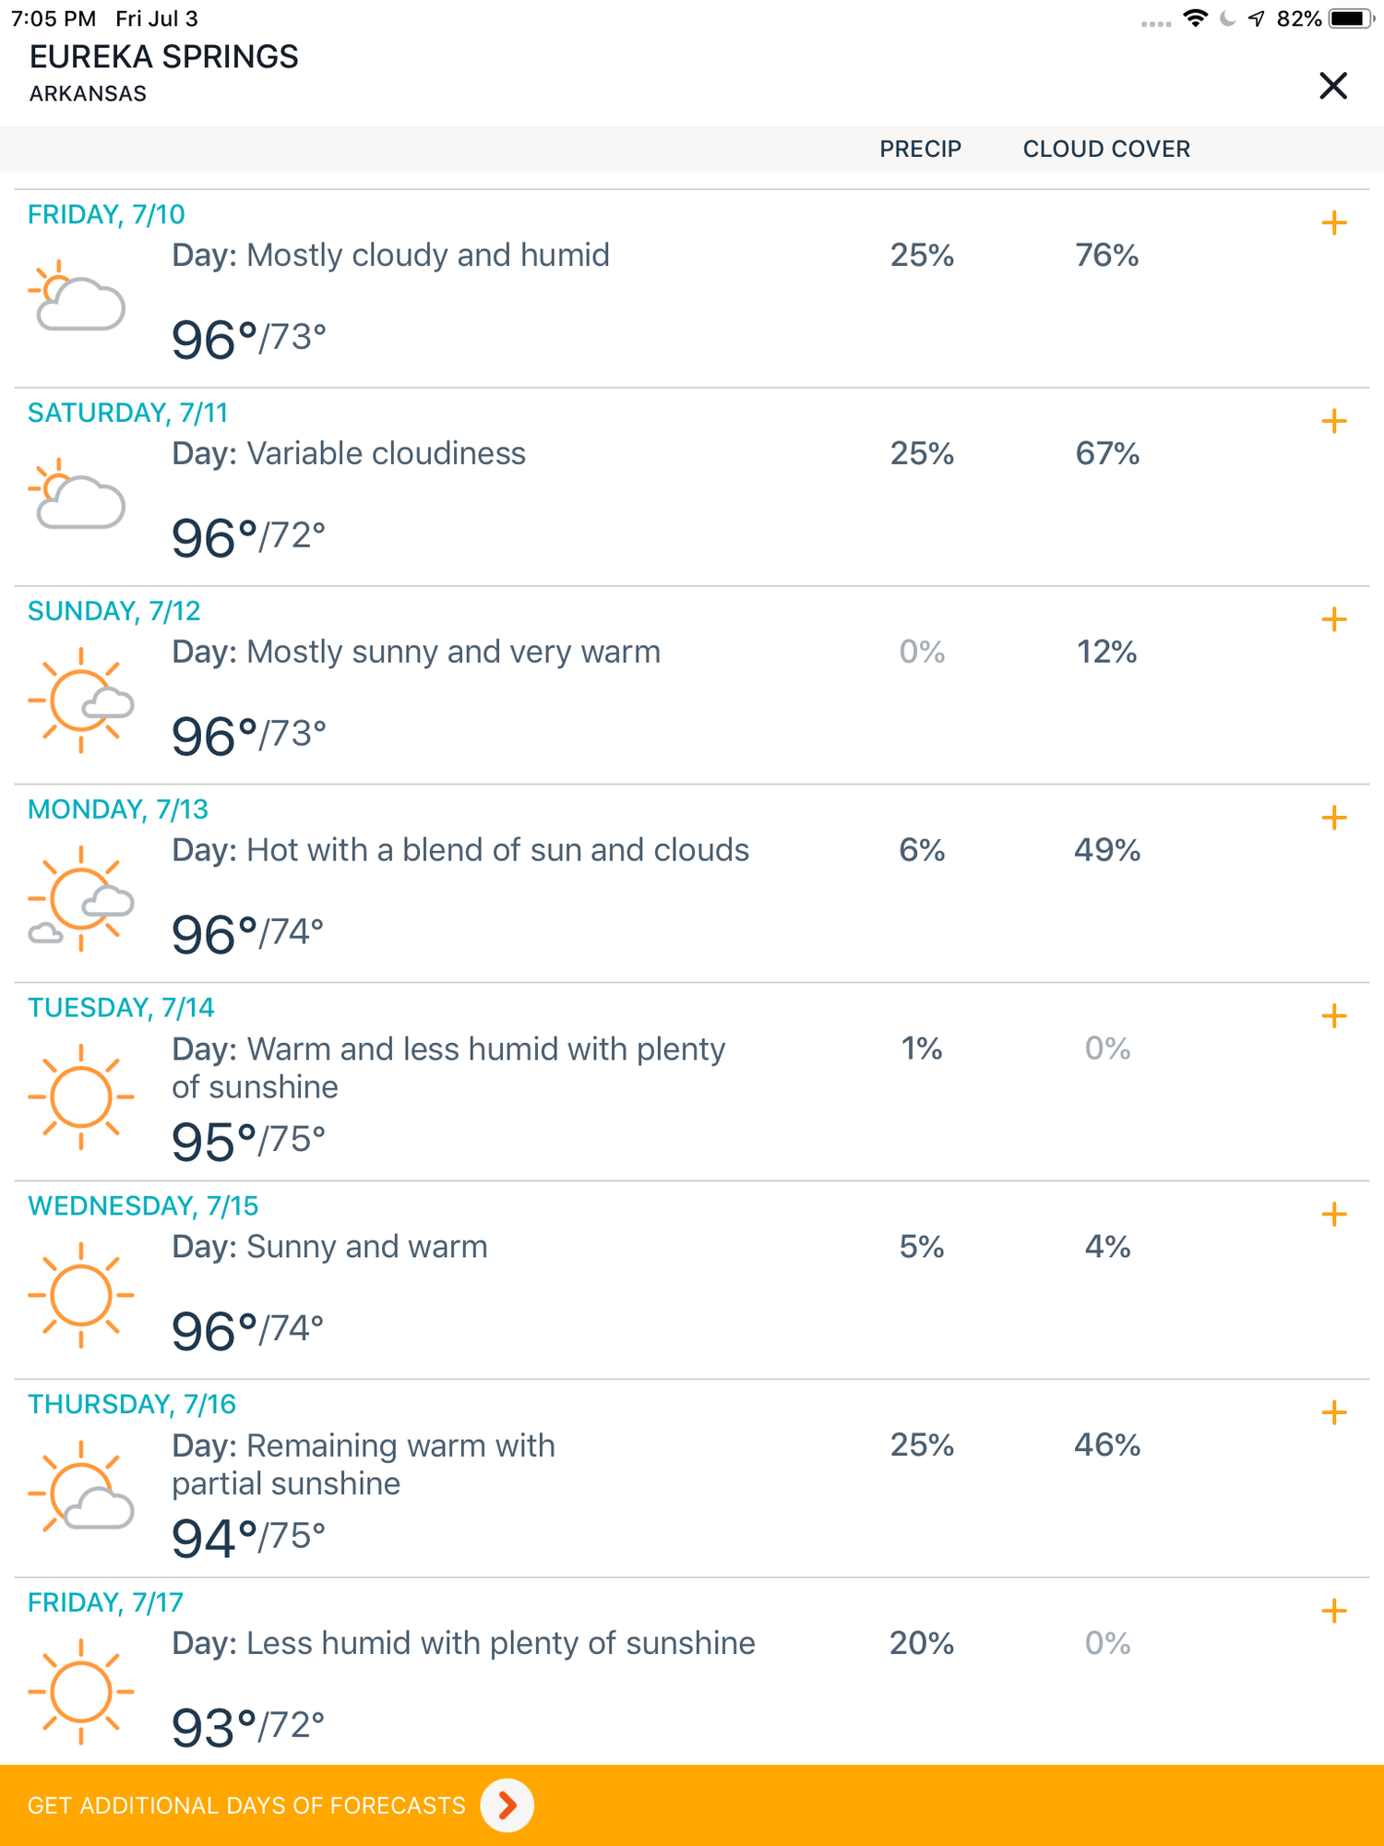Tap the battery indicator in status bar
Image resolution: width=1384 pixels, height=1846 pixels.
point(1352,18)
